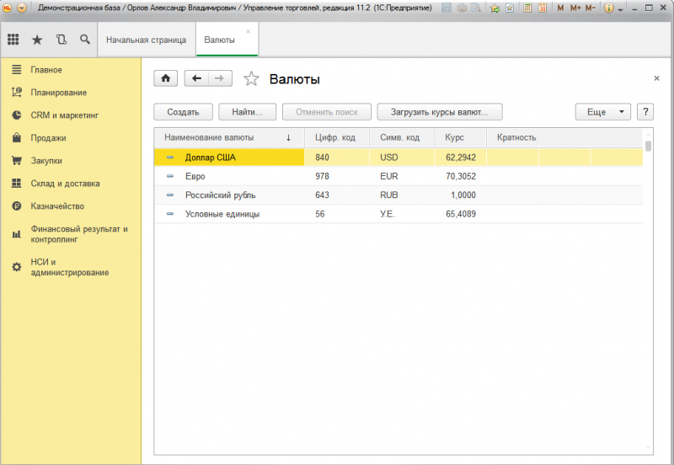Close the Валюты form with the x
The image size is (674, 465).
tap(656, 78)
